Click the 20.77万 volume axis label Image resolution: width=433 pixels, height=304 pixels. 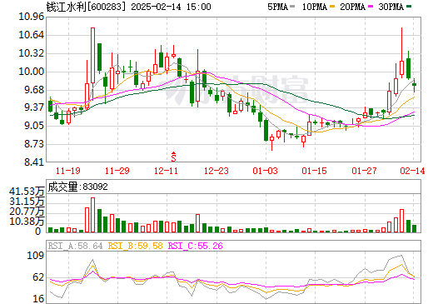click(27, 212)
